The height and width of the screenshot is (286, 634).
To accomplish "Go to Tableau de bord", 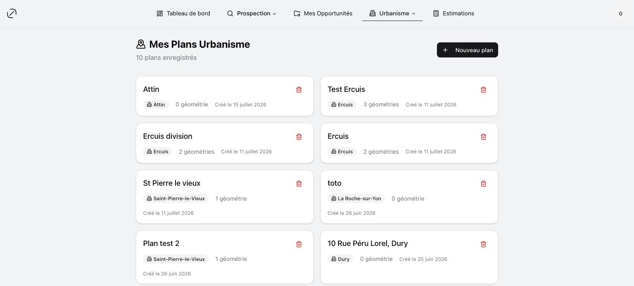I will tap(183, 13).
